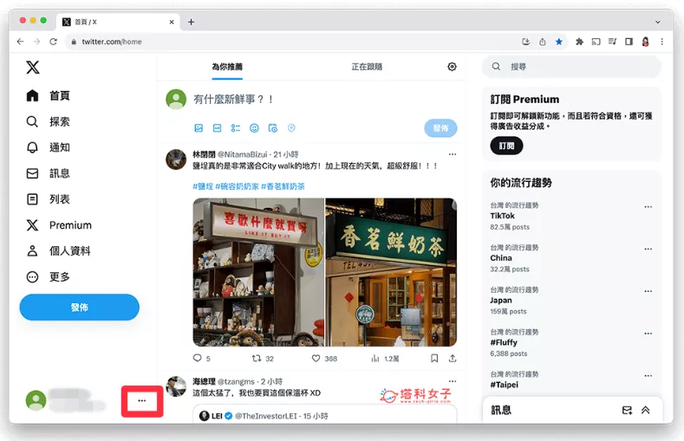Open browser extensions puzzle icon
The height and width of the screenshot is (441, 684).
click(x=579, y=42)
